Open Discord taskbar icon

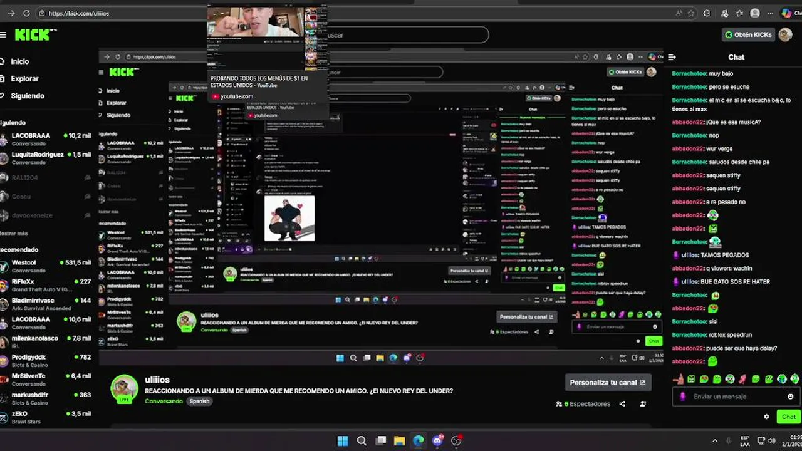tap(437, 441)
